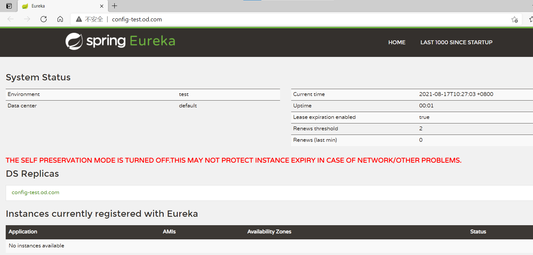Open tab actions menu icon
Viewport: 533px width, 255px height.
coord(9,6)
